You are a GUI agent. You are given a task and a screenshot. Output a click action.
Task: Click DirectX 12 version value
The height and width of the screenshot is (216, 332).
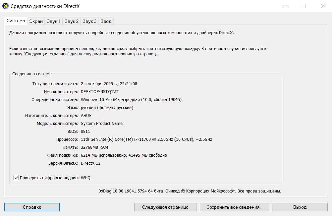pos(91,163)
